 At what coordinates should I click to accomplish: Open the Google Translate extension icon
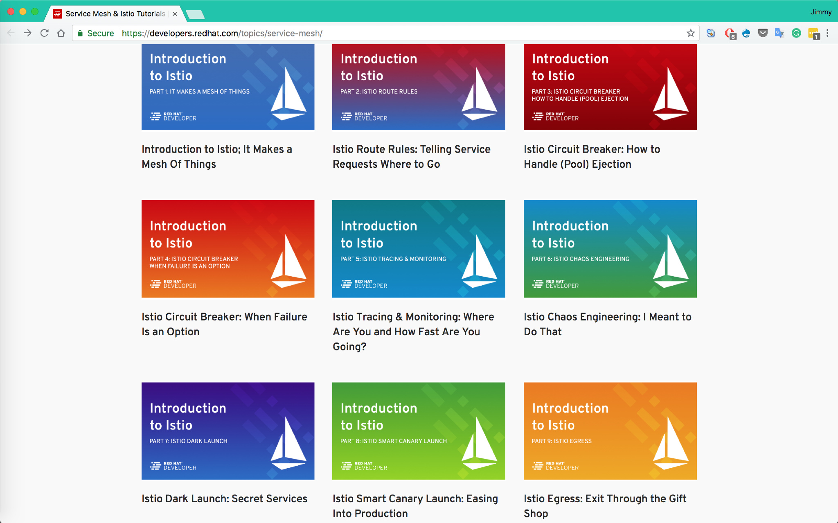(779, 33)
